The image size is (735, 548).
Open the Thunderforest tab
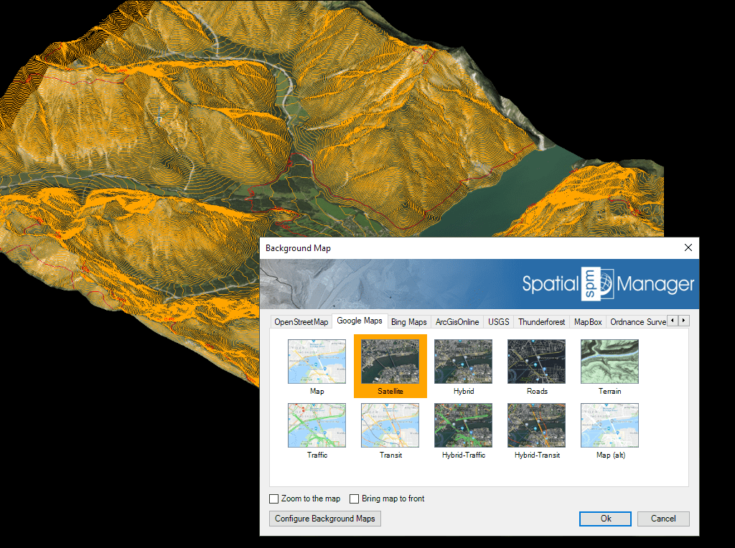(x=541, y=322)
